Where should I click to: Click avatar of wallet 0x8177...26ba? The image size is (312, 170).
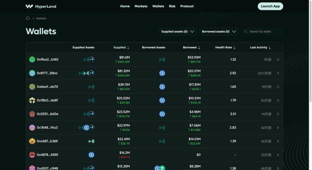[32, 73]
